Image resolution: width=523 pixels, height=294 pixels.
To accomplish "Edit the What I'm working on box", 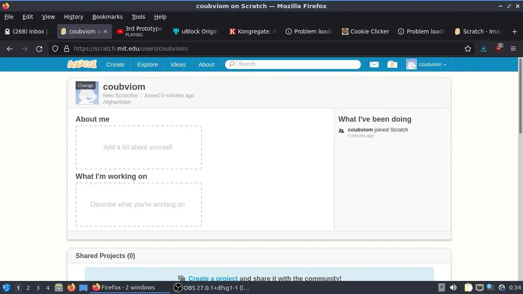I will point(139,205).
